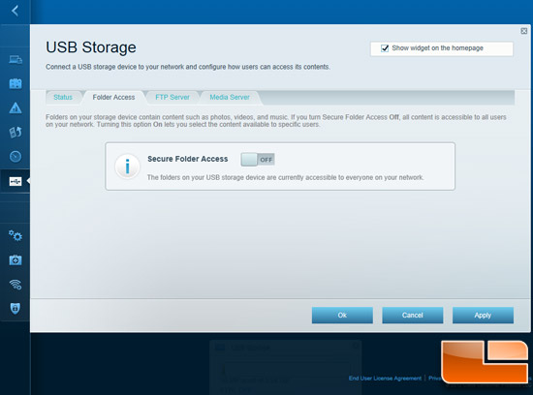Viewport: 533px width, 395px height.
Task: Switch to the Status tab
Action: point(63,97)
